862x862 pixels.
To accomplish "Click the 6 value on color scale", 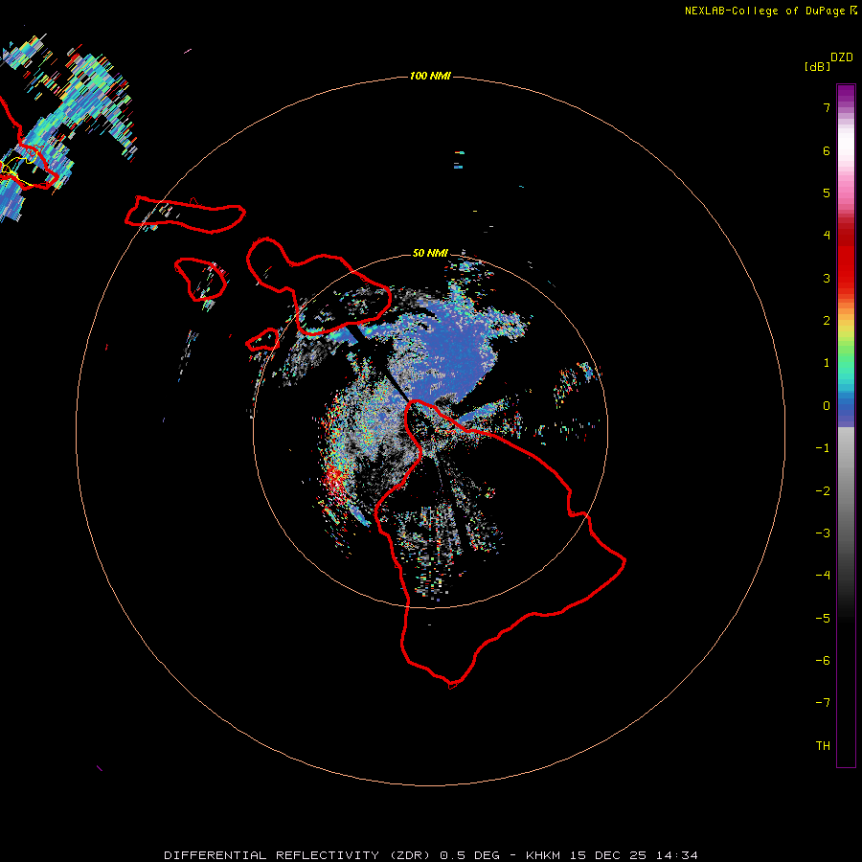I will click(827, 150).
